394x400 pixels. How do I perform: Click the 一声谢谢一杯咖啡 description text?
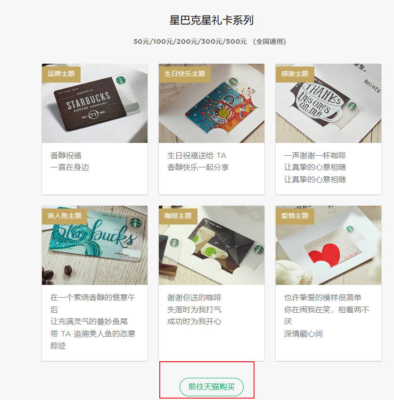click(x=315, y=155)
